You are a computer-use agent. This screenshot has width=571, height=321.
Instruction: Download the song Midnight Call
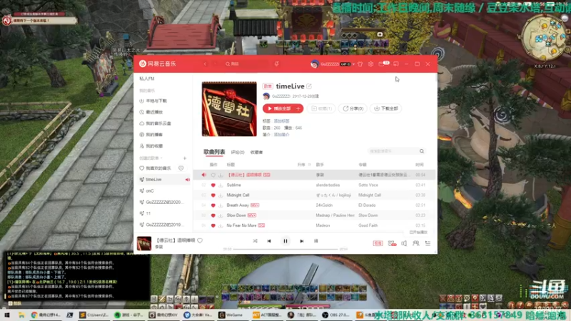221,195
